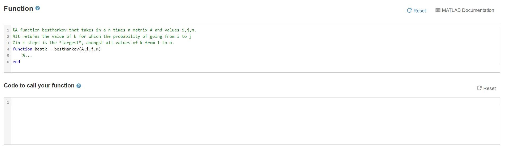Click the help icon beside 'Code to call your function'
Viewport: 505px width, 154px height.
point(78,85)
